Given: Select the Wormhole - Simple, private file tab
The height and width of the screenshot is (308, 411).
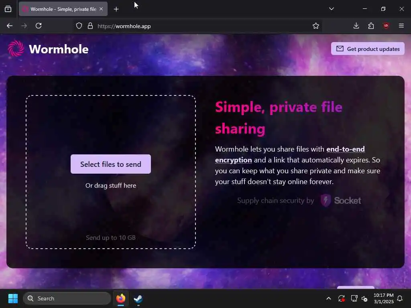Looking at the screenshot, I should 63,9.
